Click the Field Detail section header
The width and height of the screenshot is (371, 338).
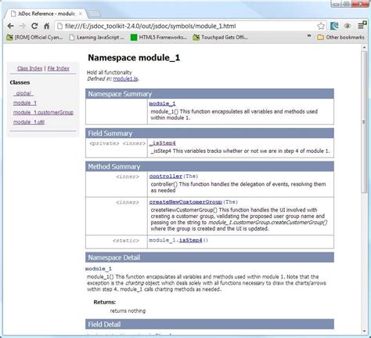point(210,324)
